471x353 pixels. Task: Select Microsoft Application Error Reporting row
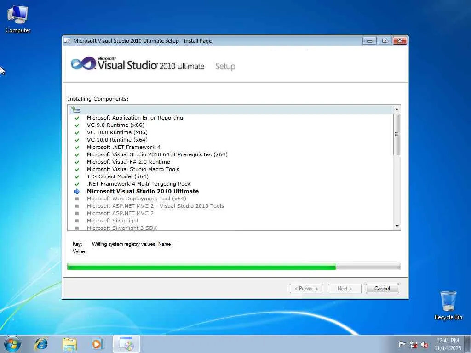pos(230,118)
